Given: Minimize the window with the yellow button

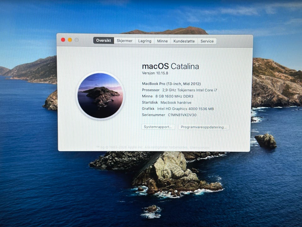Looking at the screenshot, I should coord(70,40).
